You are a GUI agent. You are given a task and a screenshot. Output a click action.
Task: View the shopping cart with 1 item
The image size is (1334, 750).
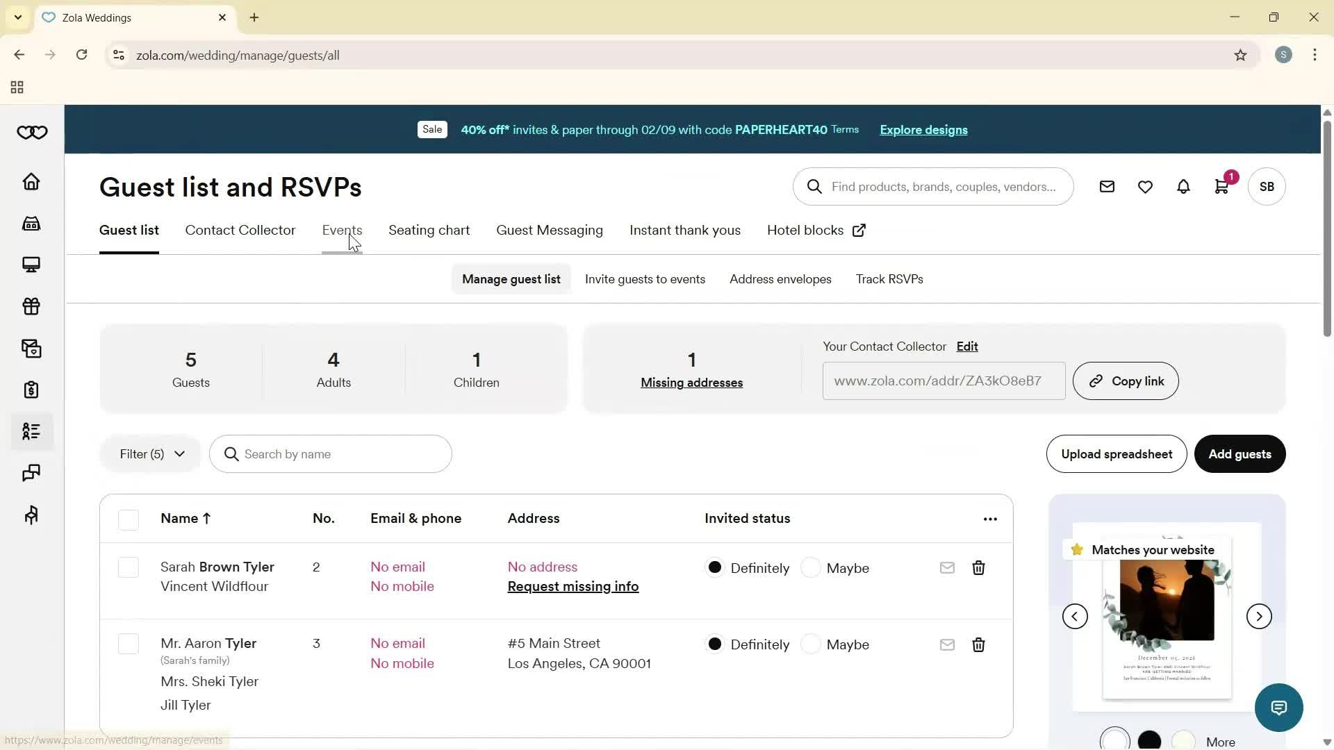click(x=1221, y=186)
